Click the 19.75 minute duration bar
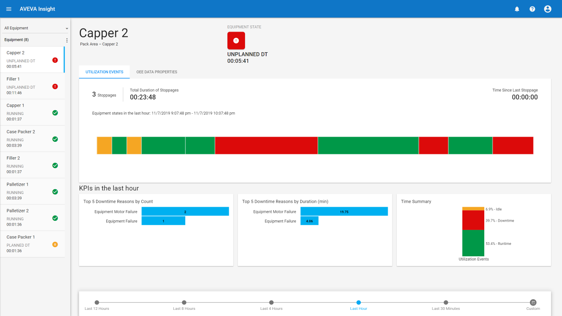This screenshot has width=562, height=316. click(x=344, y=212)
